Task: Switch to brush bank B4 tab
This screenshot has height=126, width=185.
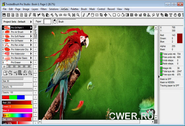Action: pos(19,66)
